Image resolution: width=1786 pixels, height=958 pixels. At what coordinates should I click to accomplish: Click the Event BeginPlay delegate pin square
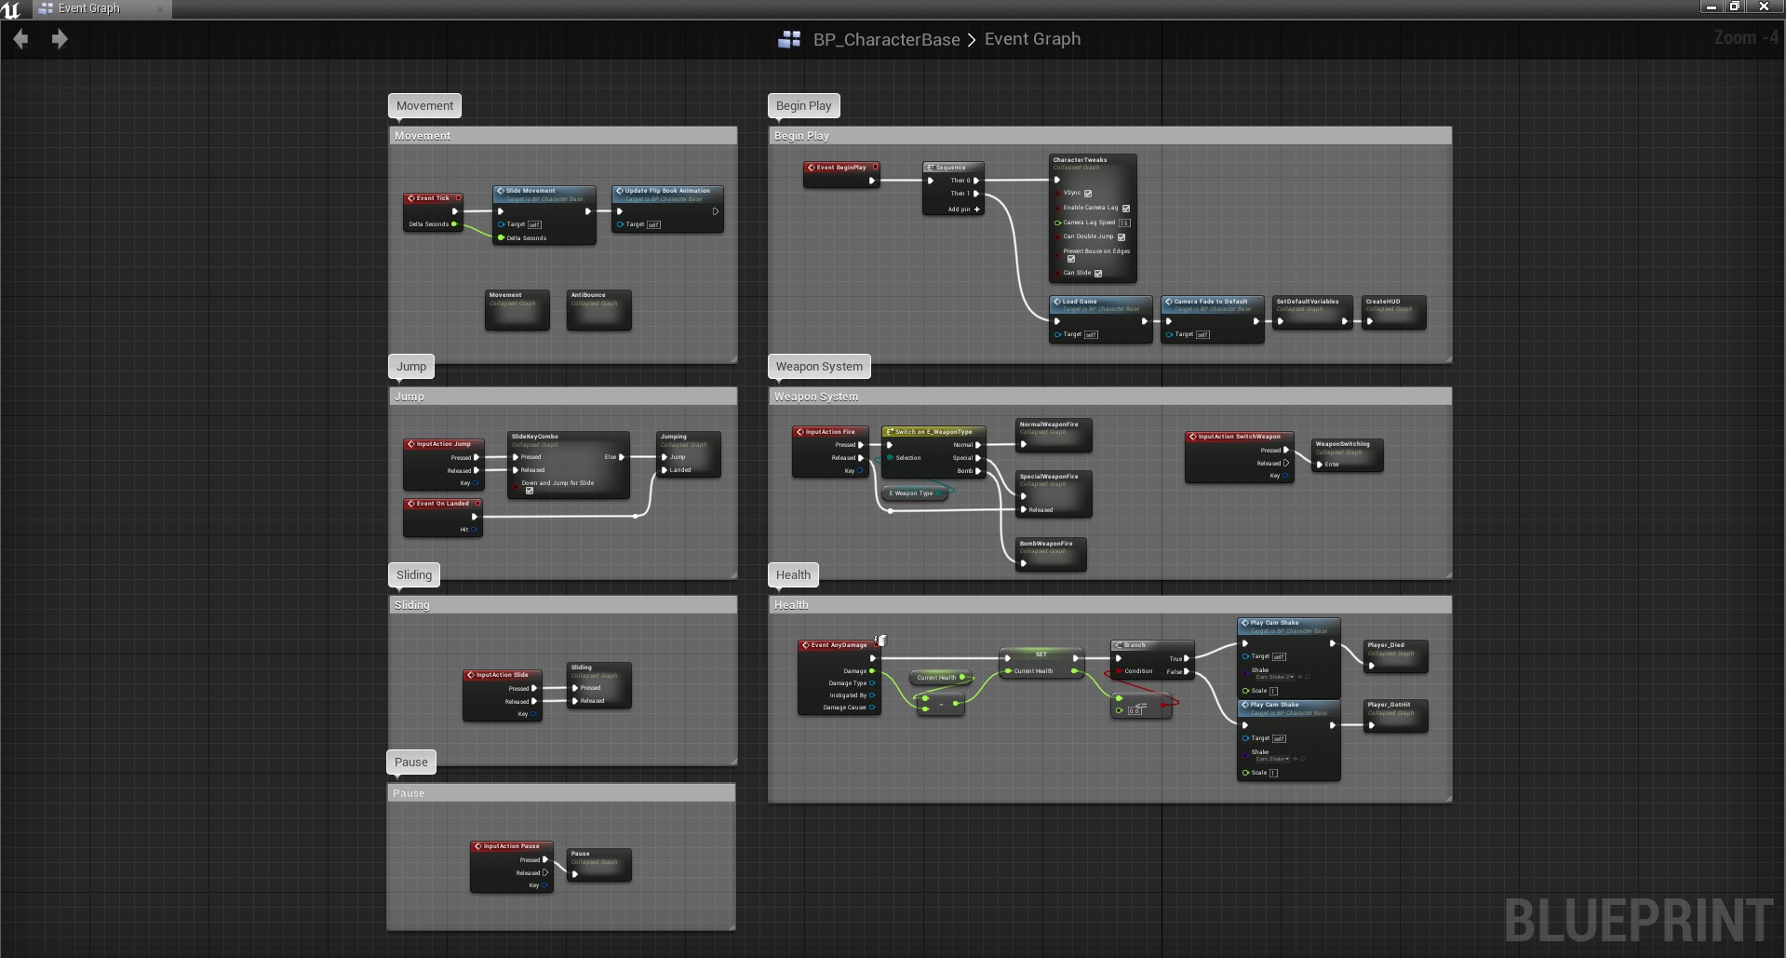click(x=875, y=168)
